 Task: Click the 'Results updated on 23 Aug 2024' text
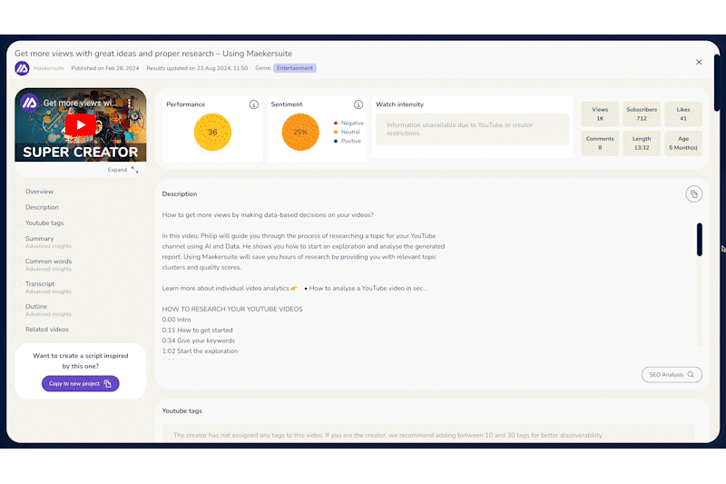197,68
